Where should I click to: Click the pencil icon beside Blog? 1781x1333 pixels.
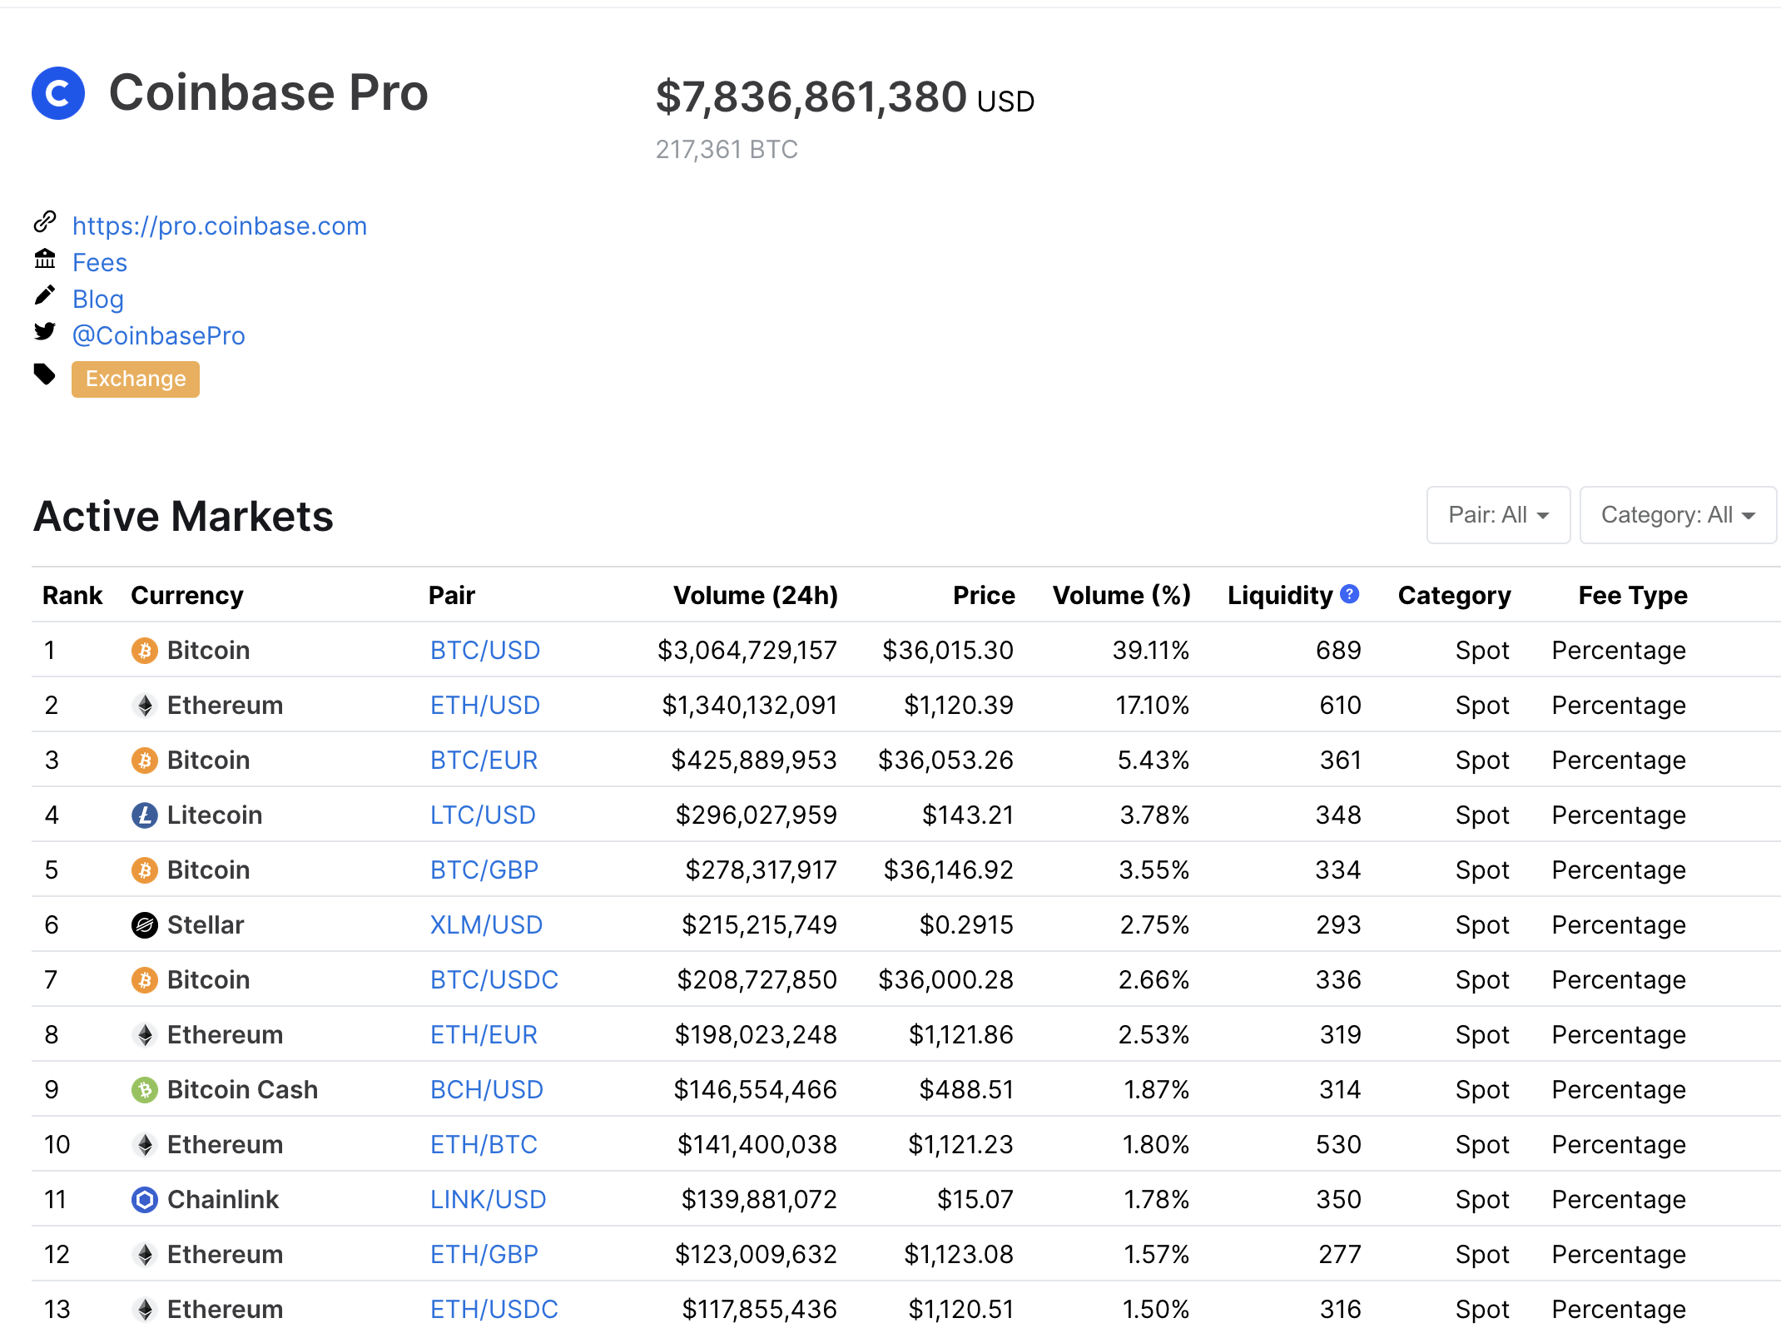point(45,295)
